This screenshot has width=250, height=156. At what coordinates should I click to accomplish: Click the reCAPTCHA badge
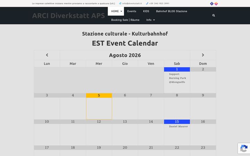[x=244, y=148]
